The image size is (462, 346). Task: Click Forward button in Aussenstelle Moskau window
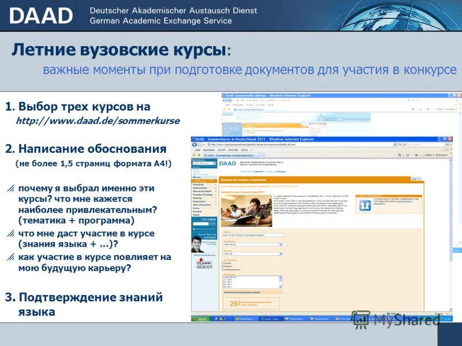click(x=229, y=100)
